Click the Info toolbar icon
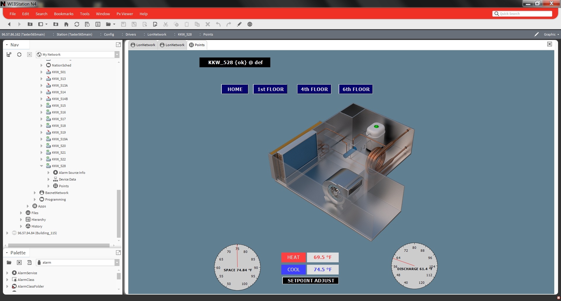Screen dimensions: 561x301 tap(98, 24)
